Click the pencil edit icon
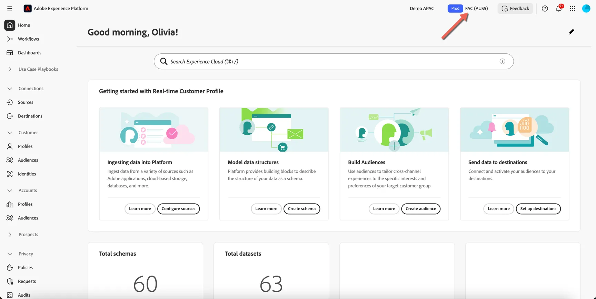The width and height of the screenshot is (596, 299). coord(572,32)
